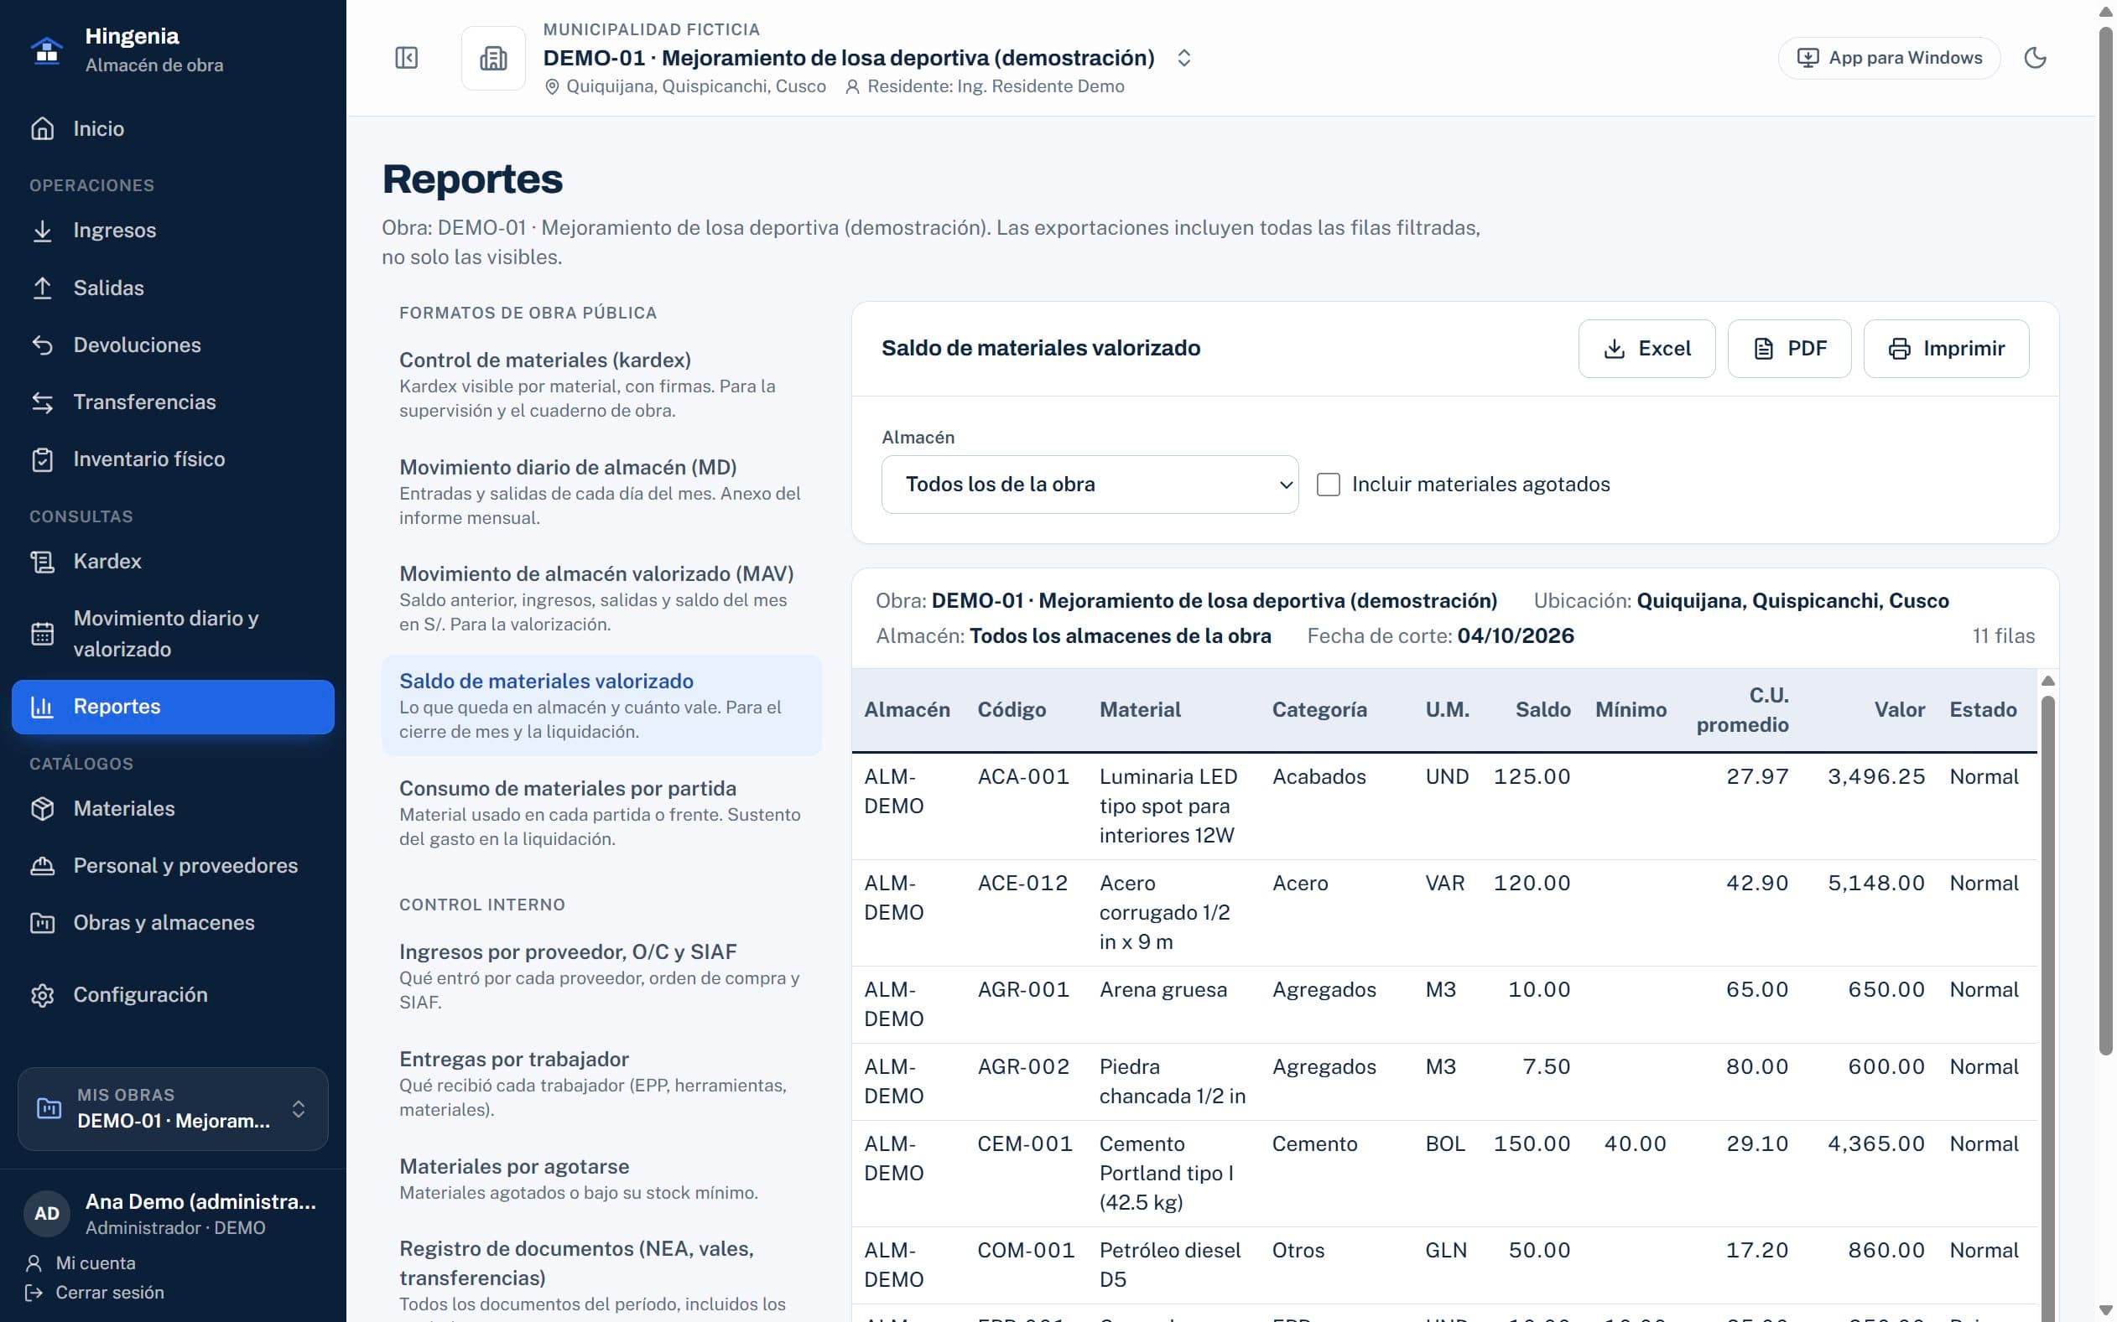Open Devoluciones in the sidebar
Image resolution: width=2117 pixels, height=1322 pixels.
(x=174, y=345)
